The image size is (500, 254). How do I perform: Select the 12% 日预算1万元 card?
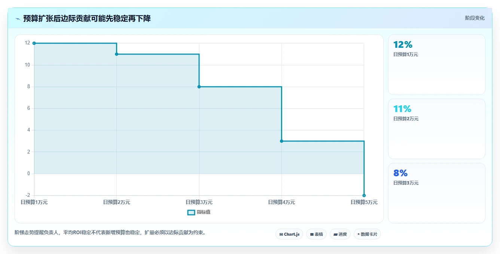tap(436, 65)
